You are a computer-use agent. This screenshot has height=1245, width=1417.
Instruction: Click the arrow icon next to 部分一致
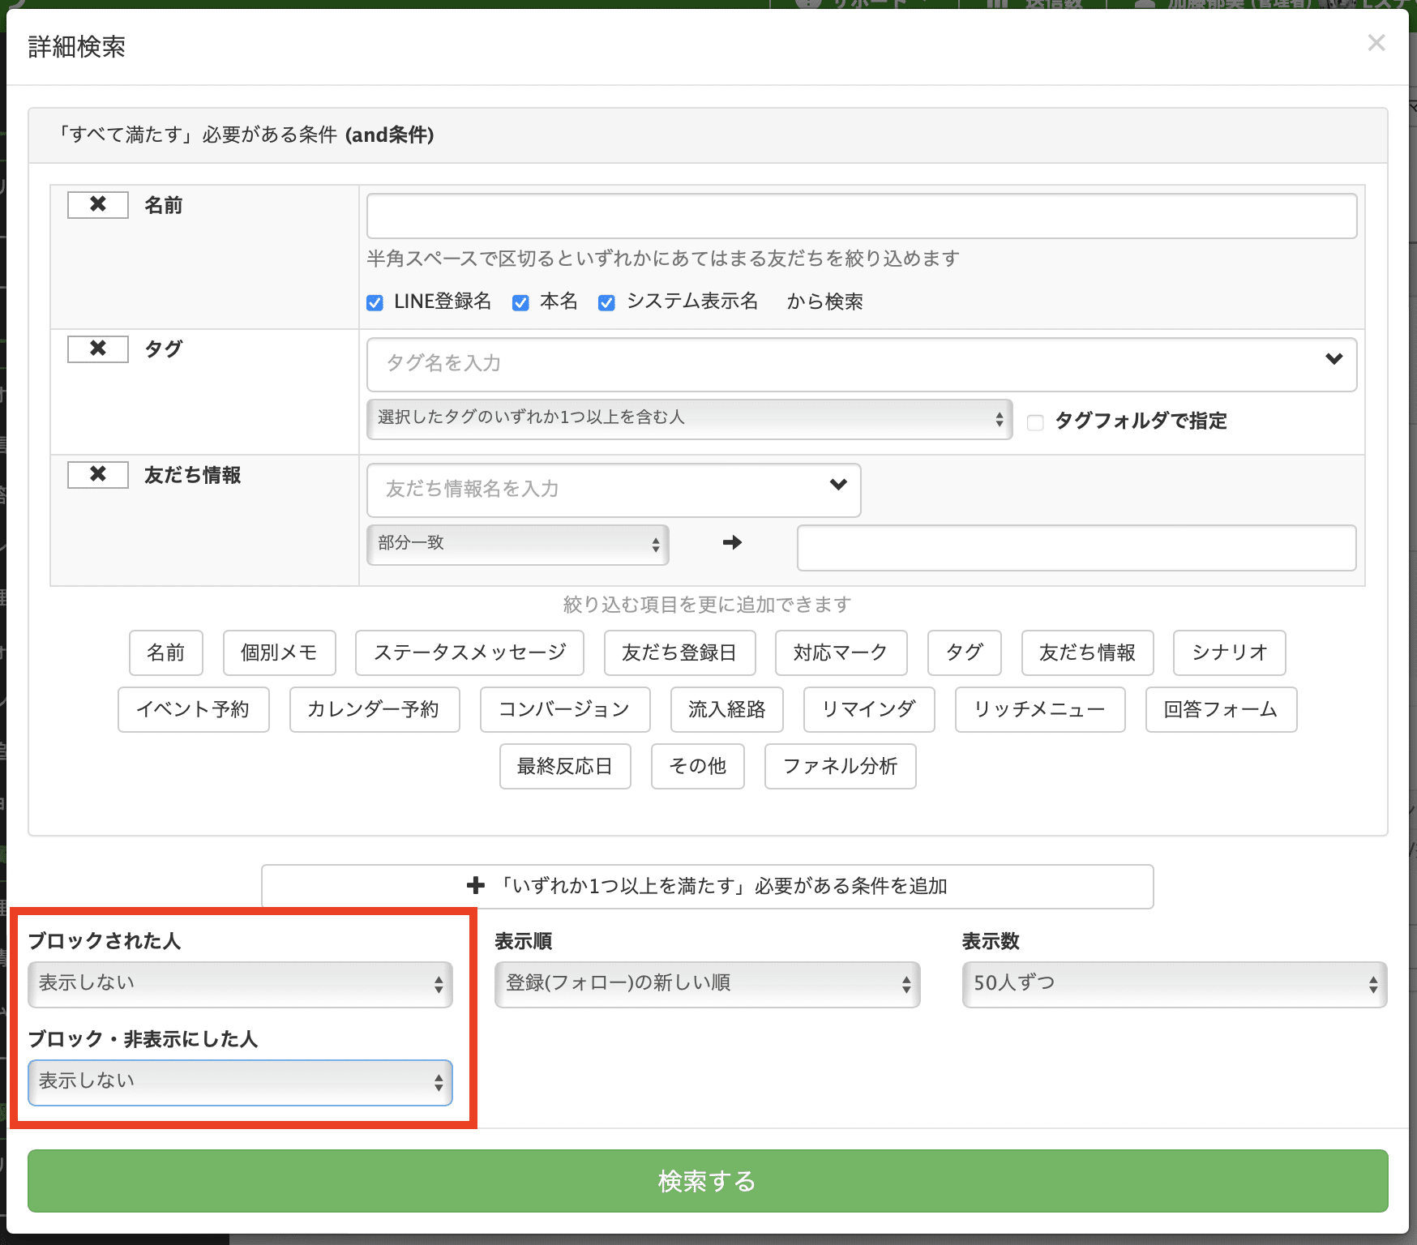pos(730,544)
